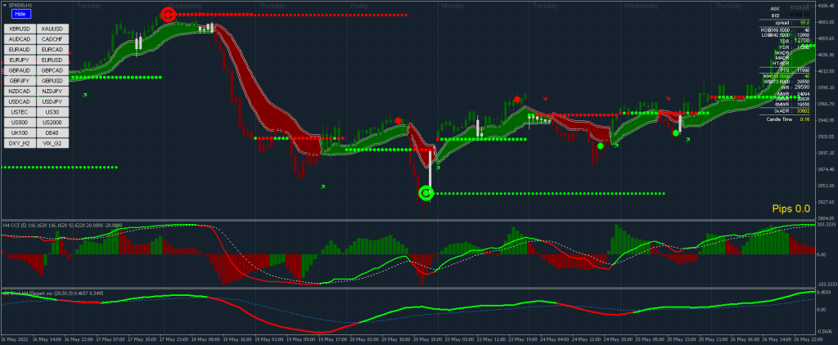Open the chart menu triangle beside SPX500,H1
The image size is (838, 345).
(3, 5)
